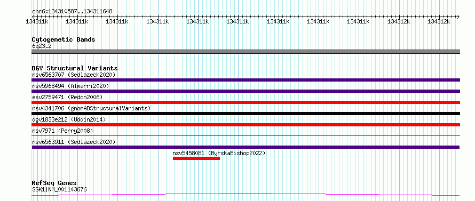
Task: Click the DGV Structural Variants track title
Action: pos(75,68)
